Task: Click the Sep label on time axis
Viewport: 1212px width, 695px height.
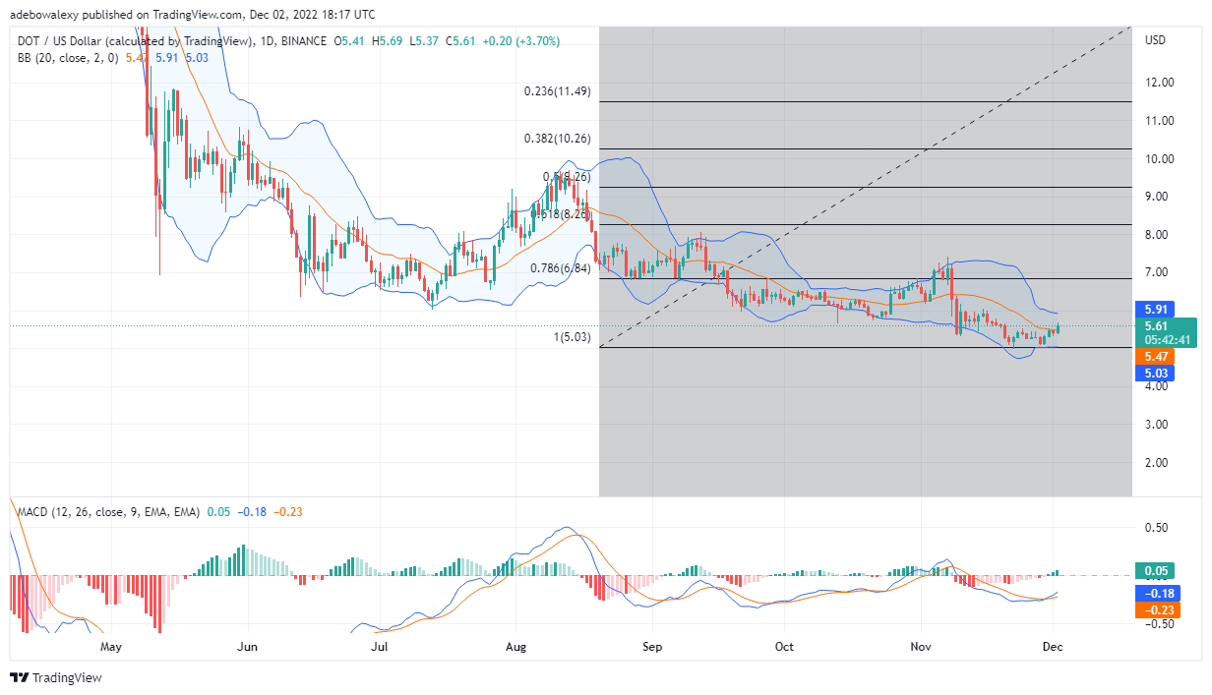Action: (650, 647)
